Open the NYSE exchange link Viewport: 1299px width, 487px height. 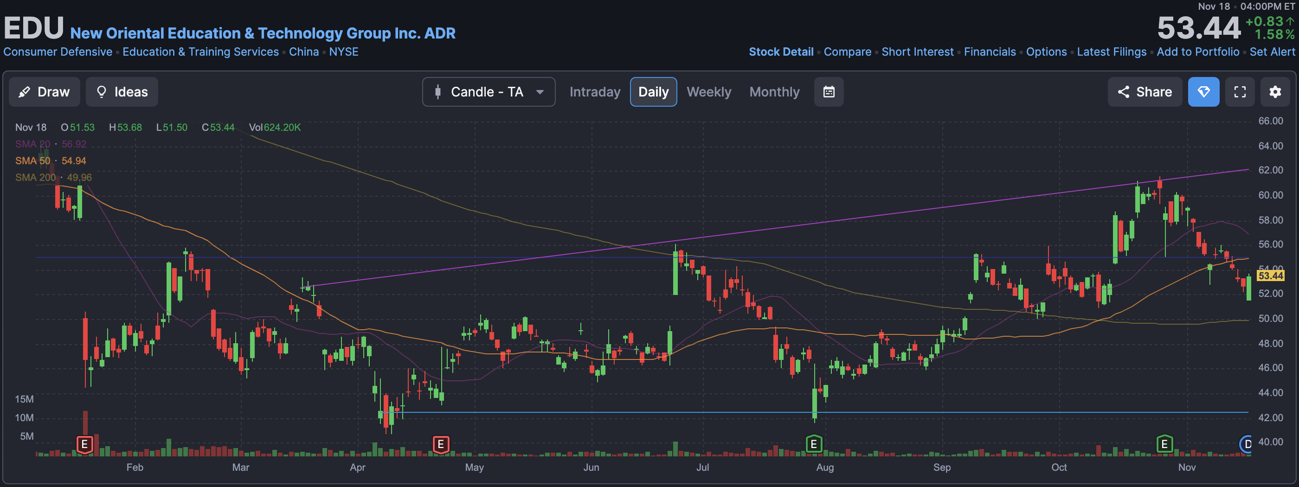pos(343,52)
